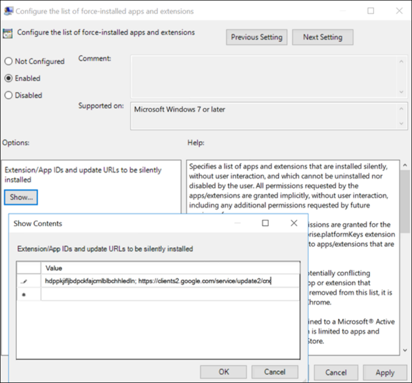Click the Show Contents dialog title bar
The image size is (412, 383).
(127, 223)
